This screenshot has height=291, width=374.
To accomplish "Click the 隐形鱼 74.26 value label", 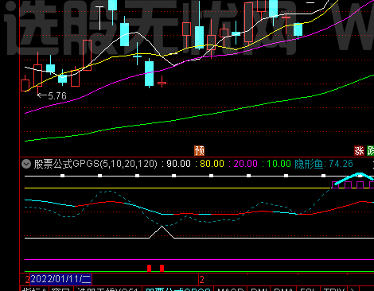I will (x=324, y=164).
